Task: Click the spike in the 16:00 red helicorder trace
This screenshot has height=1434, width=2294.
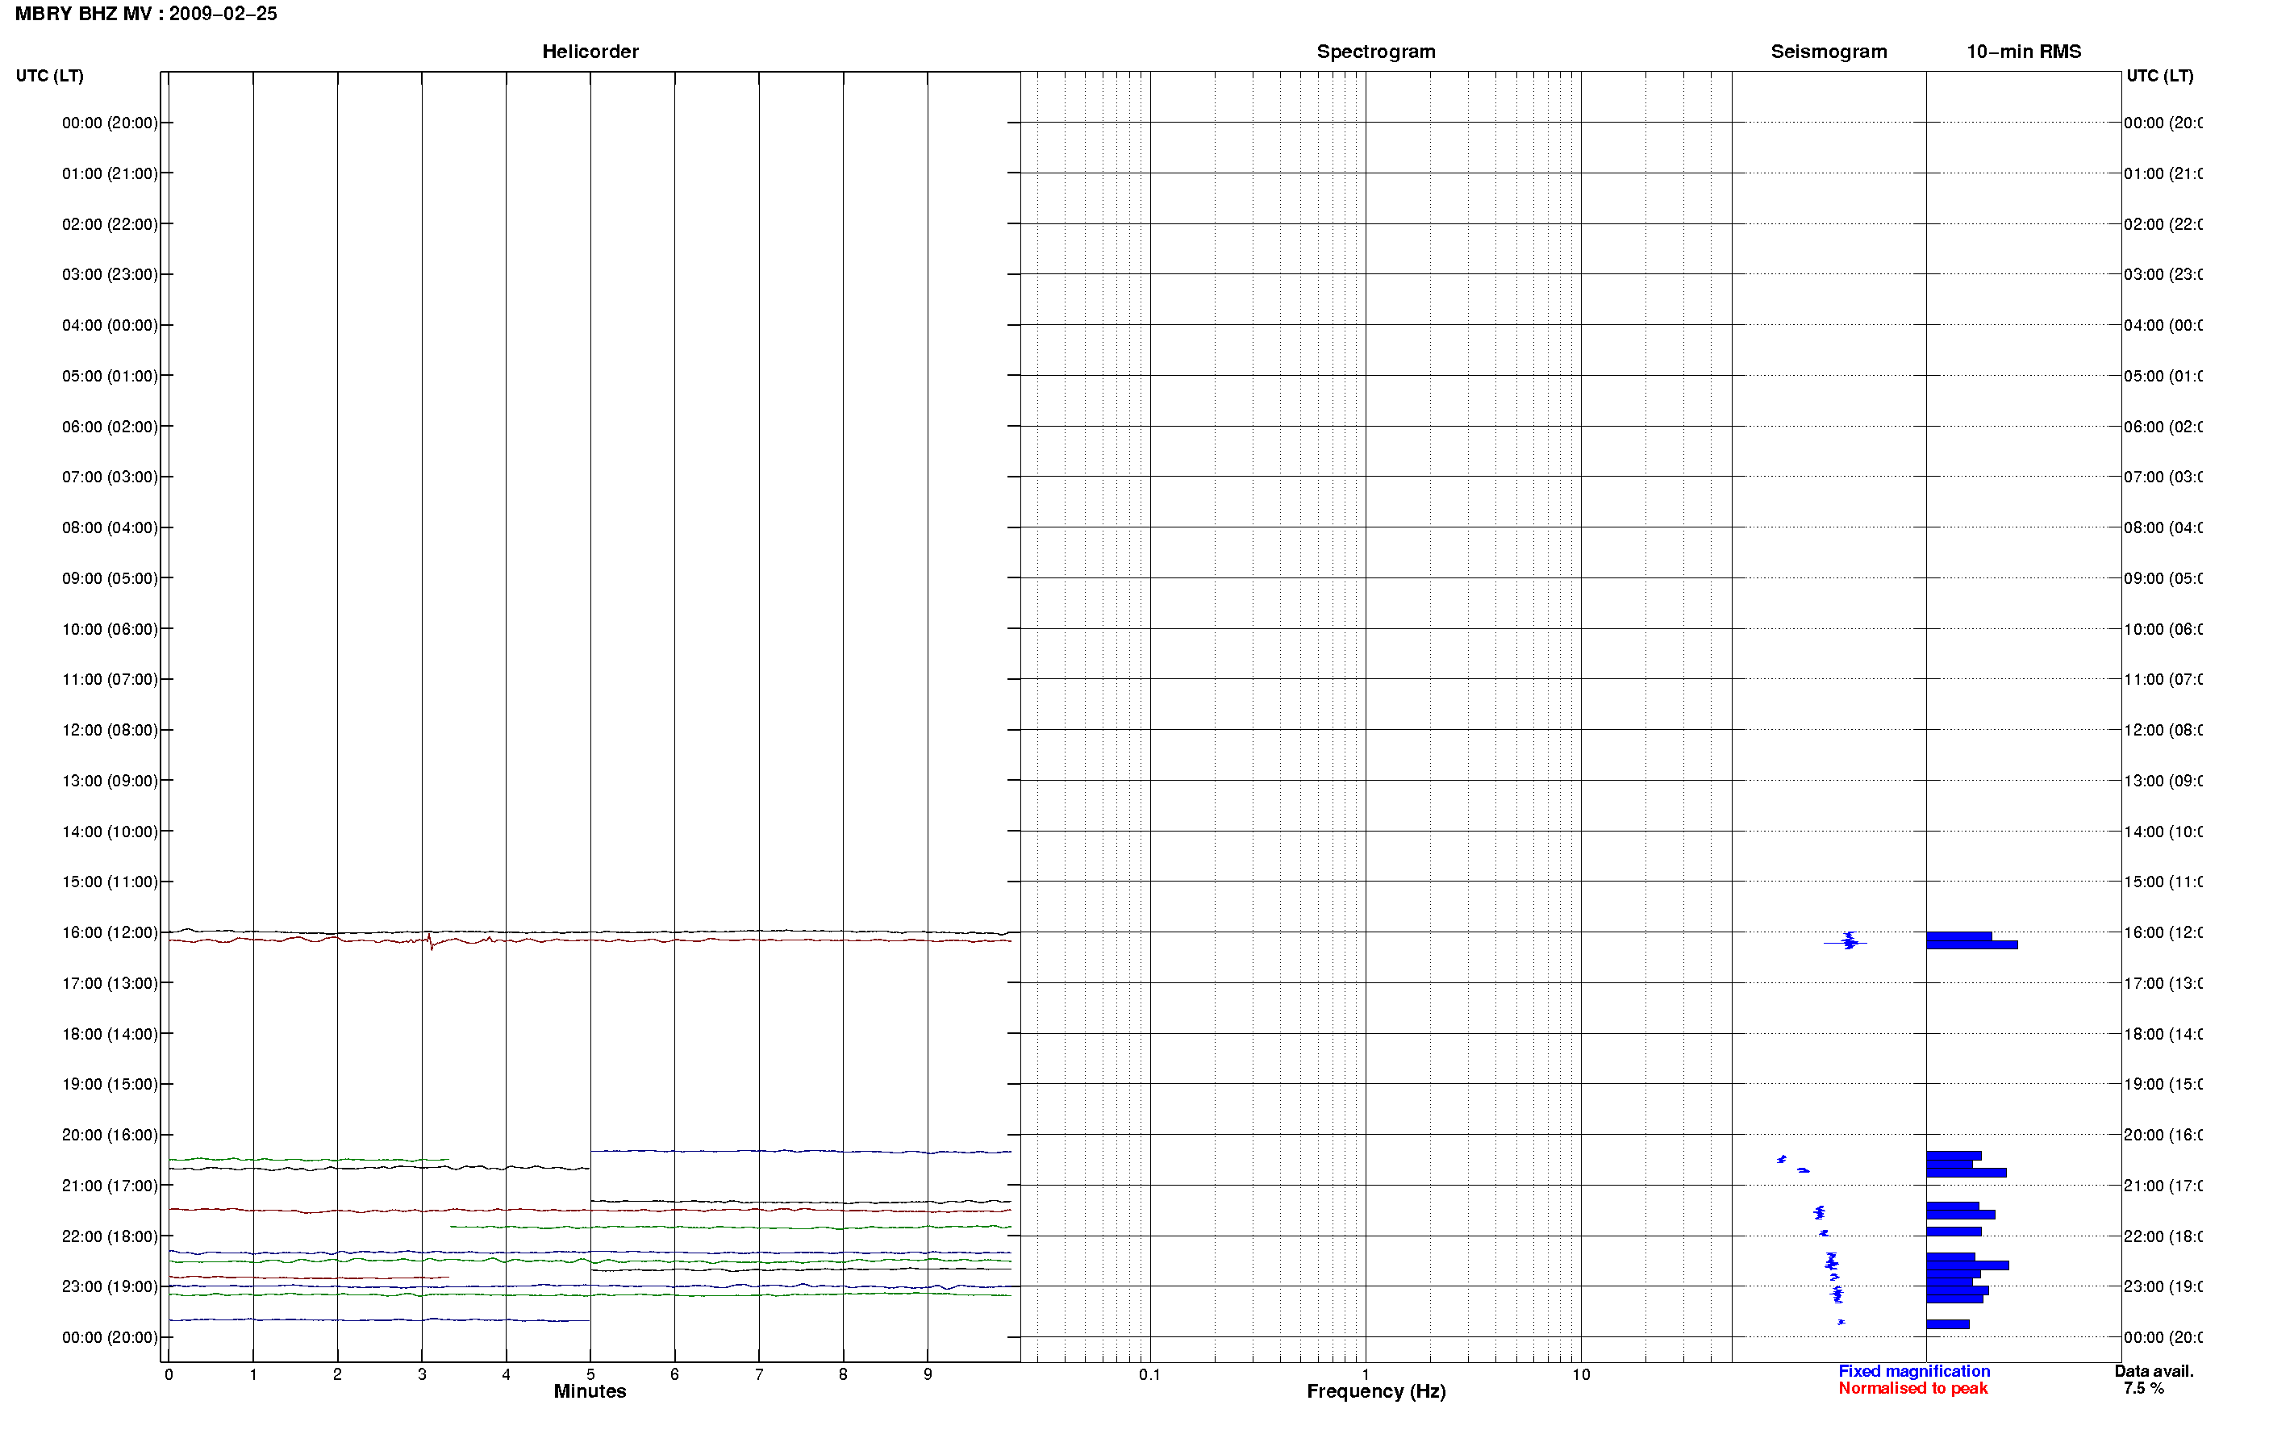Action: tap(431, 941)
